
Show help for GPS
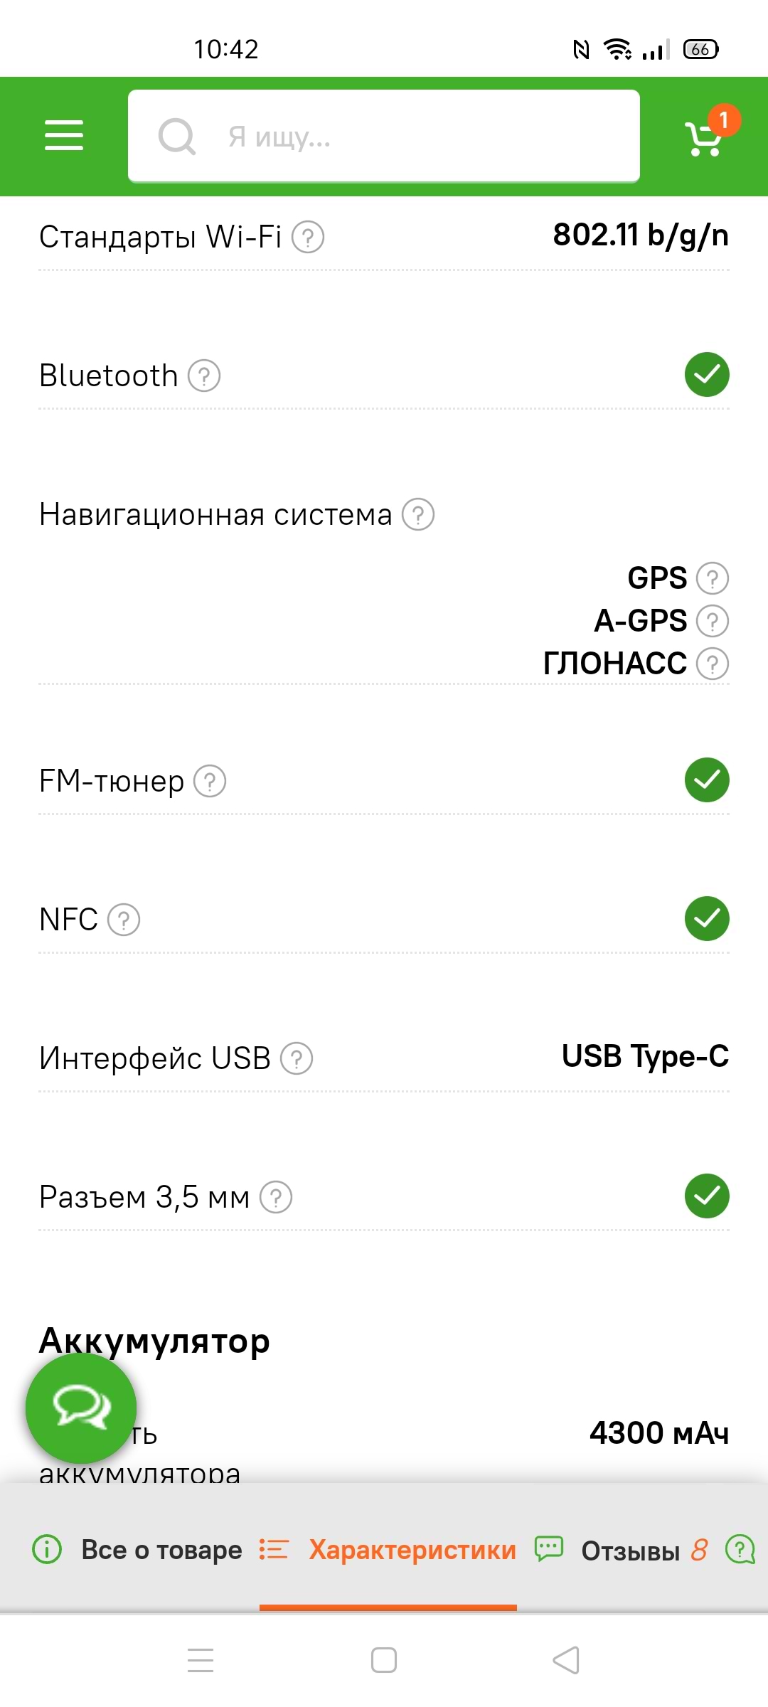coord(712,578)
